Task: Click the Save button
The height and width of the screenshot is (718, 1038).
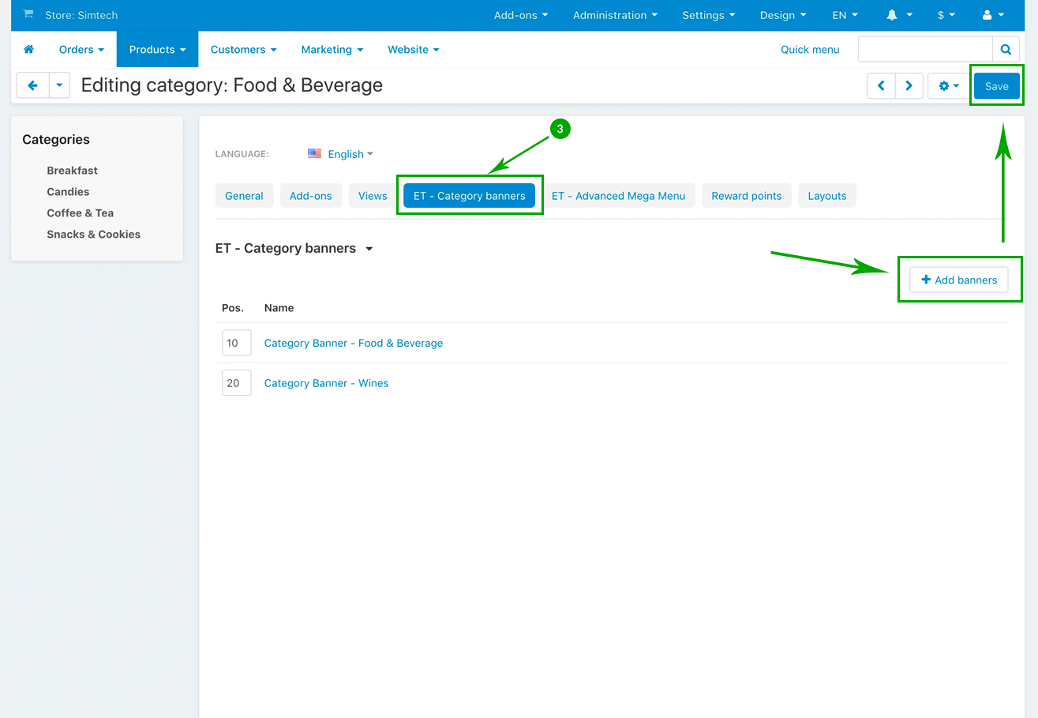Action: pos(996,86)
